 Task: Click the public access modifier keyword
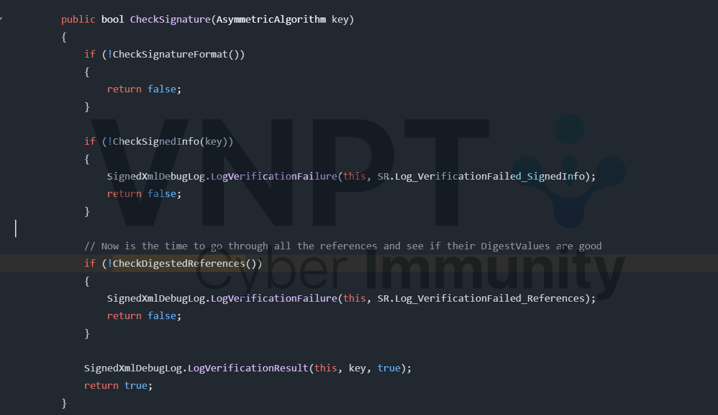[x=78, y=19]
